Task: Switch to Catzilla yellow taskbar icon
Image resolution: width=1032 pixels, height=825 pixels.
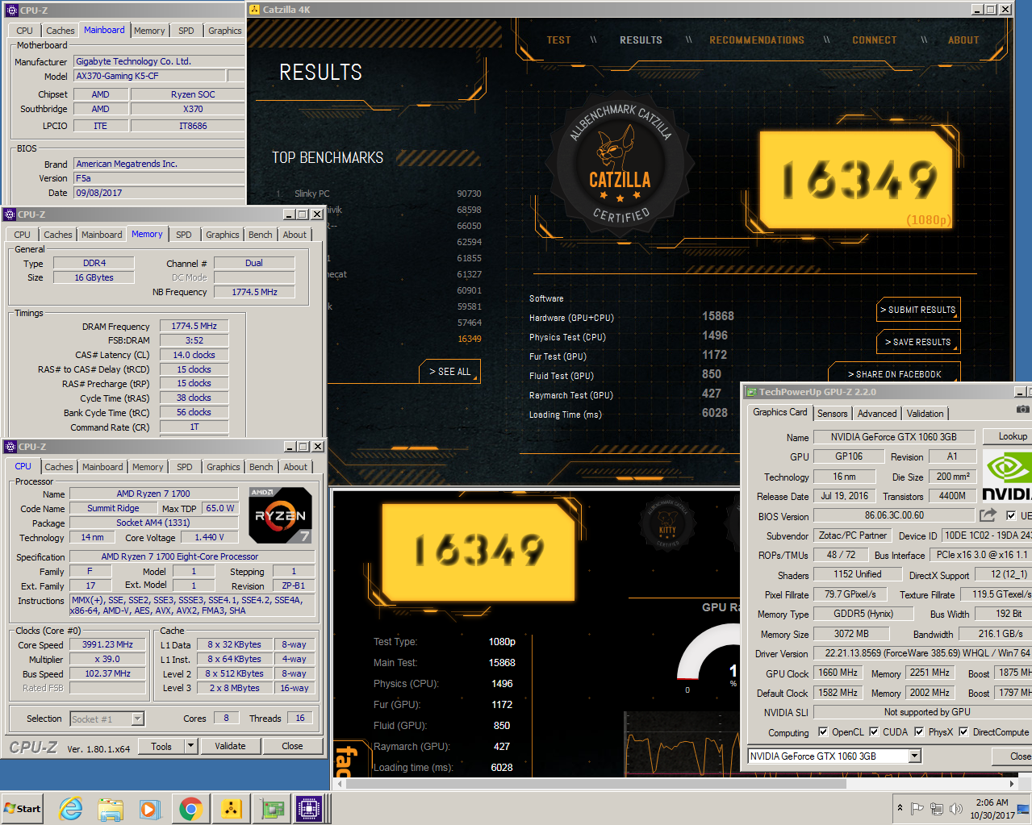Action: click(231, 808)
